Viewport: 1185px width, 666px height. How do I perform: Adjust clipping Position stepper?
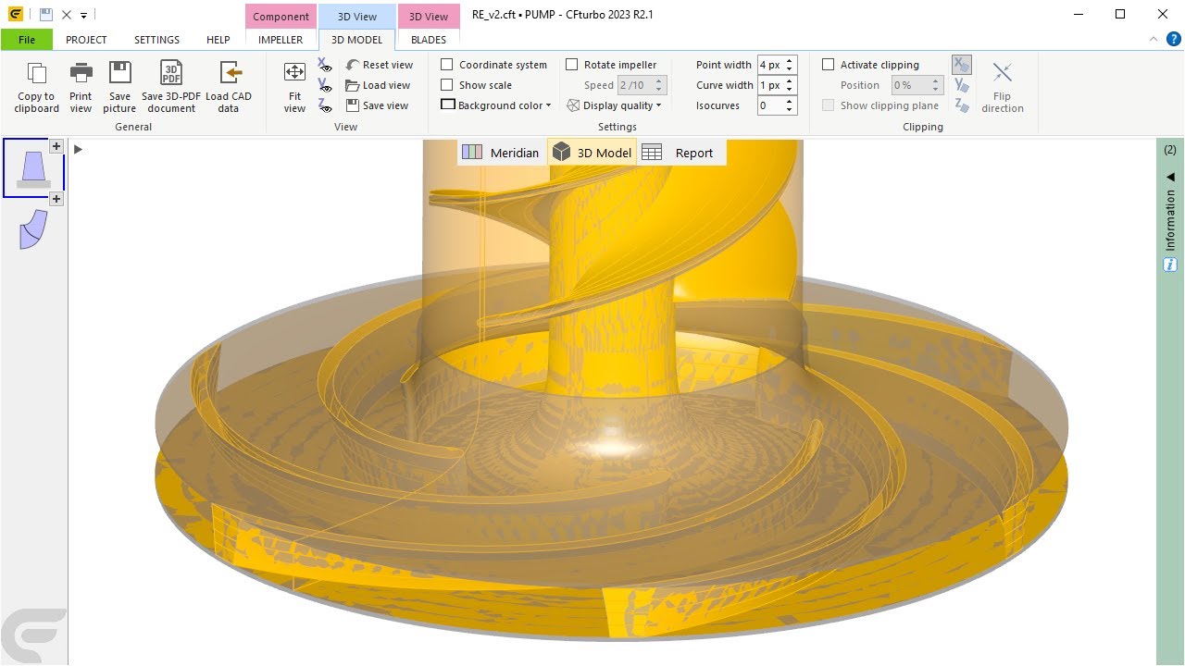(937, 85)
